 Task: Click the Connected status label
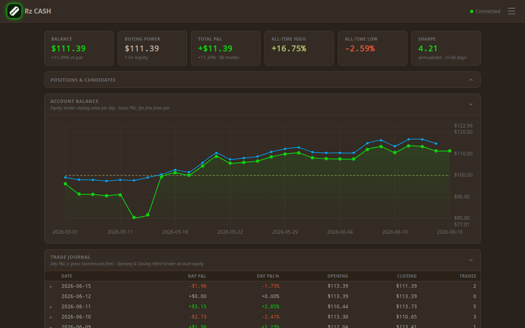(x=488, y=11)
